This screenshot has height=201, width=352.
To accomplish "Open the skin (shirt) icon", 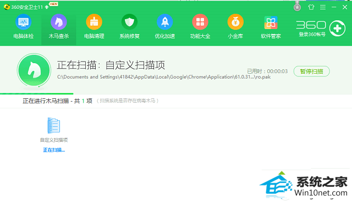I will (x=311, y=7).
